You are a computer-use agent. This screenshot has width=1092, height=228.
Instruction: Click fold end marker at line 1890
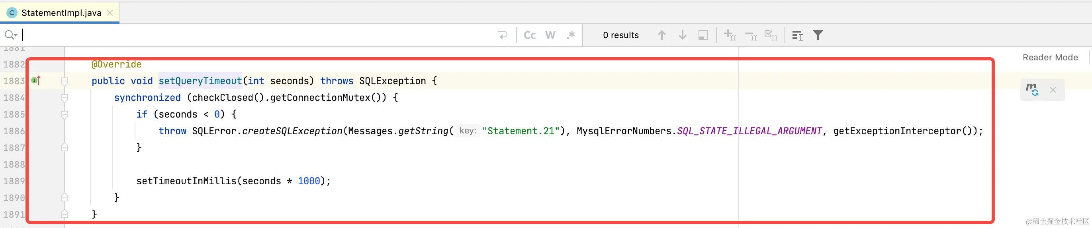tap(65, 197)
